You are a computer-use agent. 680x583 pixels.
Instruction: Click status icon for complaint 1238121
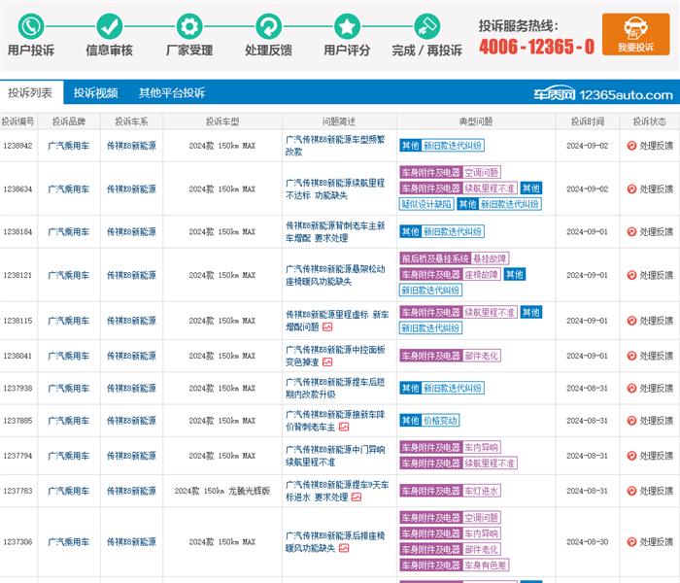631,275
